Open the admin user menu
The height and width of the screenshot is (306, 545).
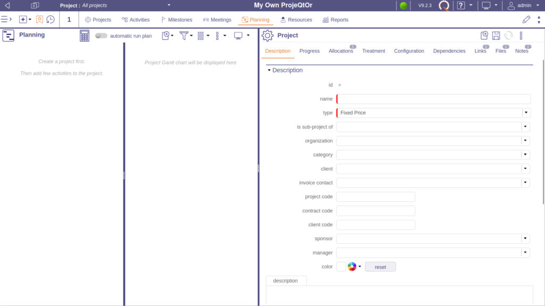click(x=519, y=5)
